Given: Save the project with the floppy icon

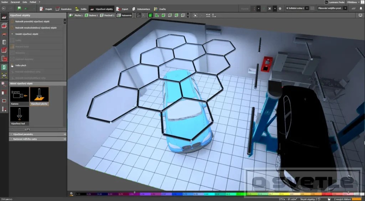Looking at the screenshot, I should point(19,9).
